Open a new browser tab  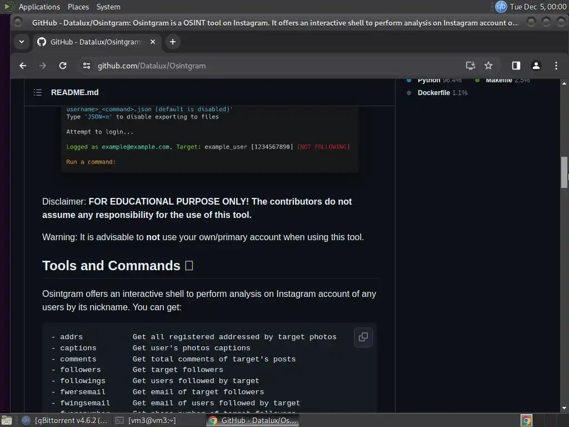pos(173,42)
